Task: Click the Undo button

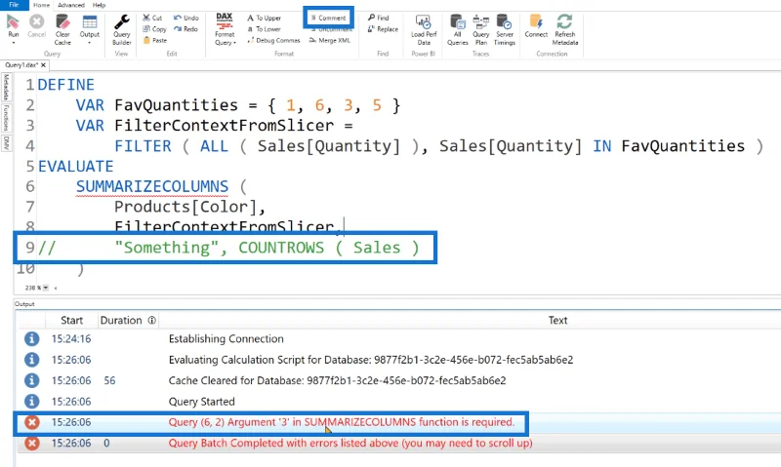Action: 186,18
